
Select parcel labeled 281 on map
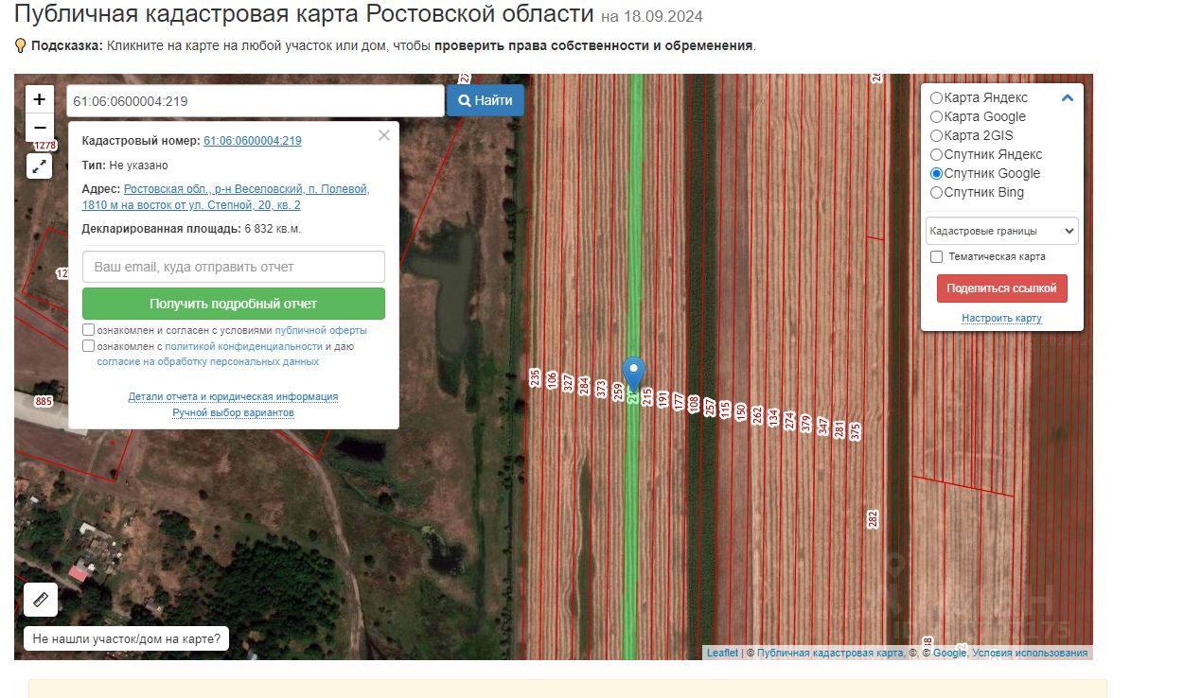[x=839, y=429]
